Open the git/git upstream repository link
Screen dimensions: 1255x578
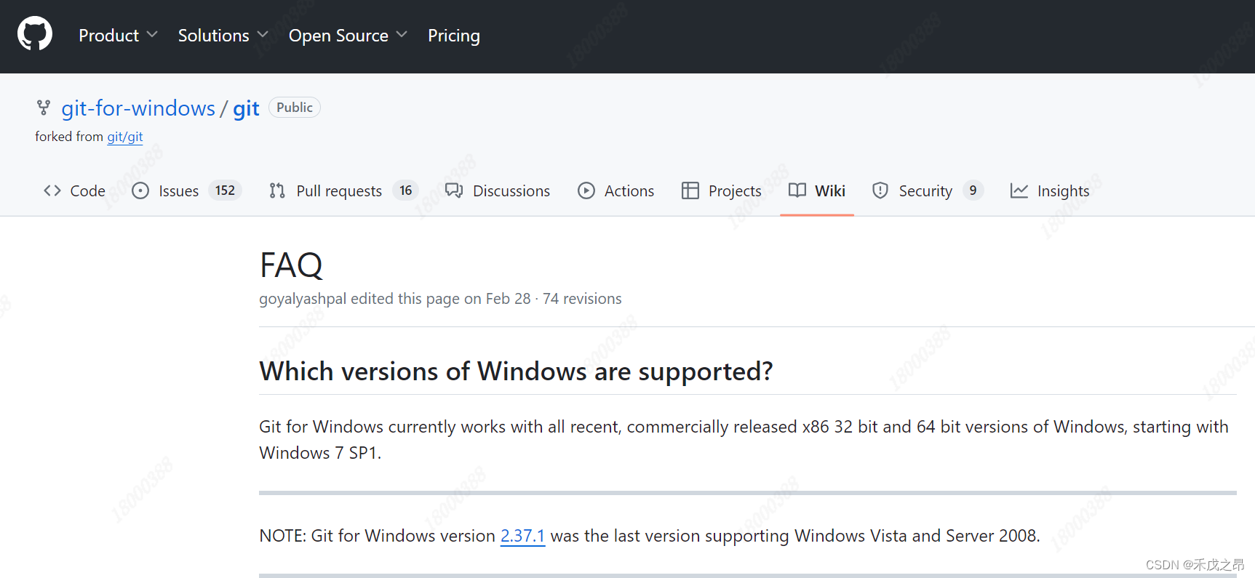[125, 137]
